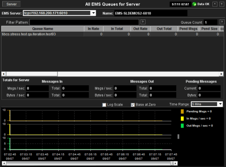Viewport: 226px width, 167px height.
Task: Click Messages Out Bytes / sec value
Action: [125, 95]
